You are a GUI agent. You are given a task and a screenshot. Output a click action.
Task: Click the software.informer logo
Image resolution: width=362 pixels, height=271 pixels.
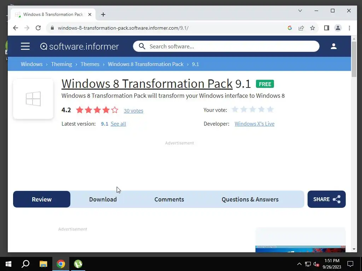(80, 46)
